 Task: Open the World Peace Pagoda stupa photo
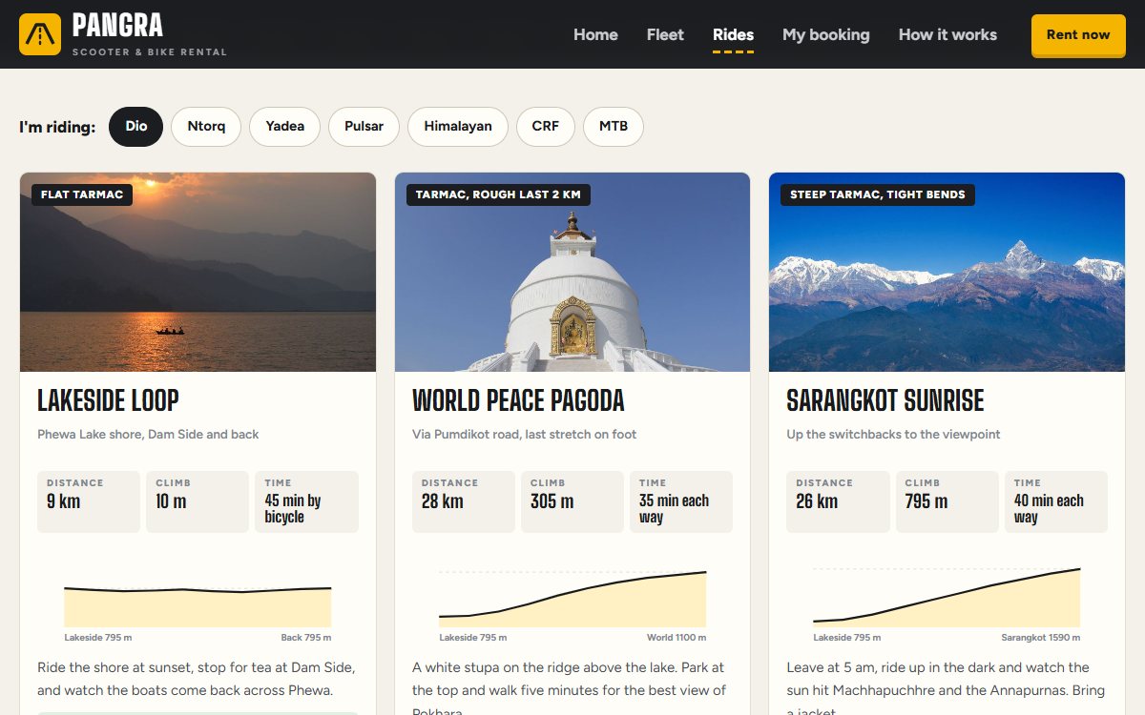coord(572,272)
